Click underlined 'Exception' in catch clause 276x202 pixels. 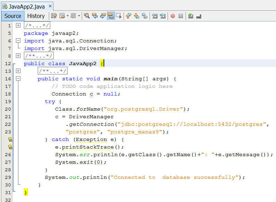pyautogui.click(x=91, y=140)
